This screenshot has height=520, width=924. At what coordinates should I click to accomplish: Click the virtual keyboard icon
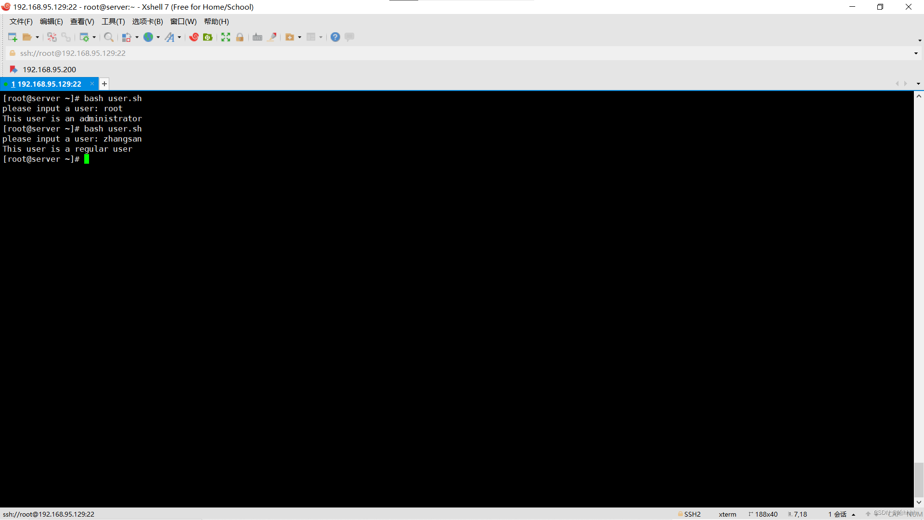257,37
